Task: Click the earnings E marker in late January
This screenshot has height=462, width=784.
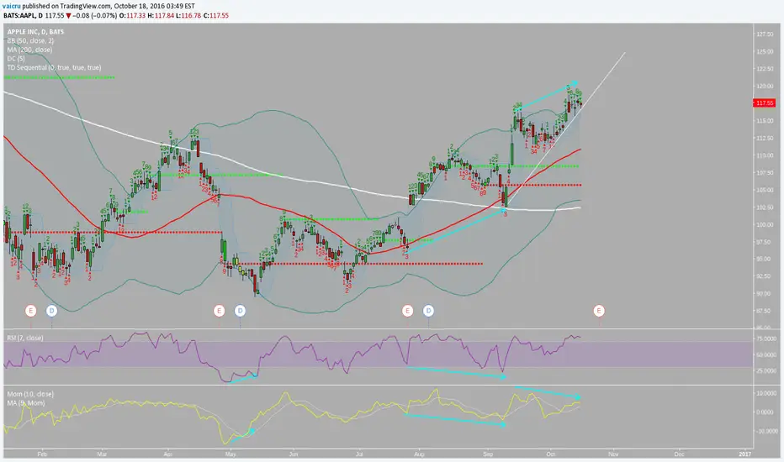Action: tap(31, 311)
